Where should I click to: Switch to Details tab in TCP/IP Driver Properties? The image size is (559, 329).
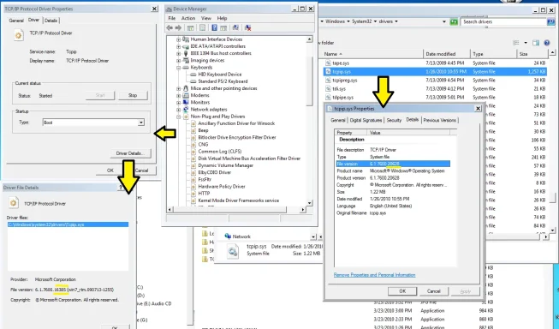[x=51, y=21]
